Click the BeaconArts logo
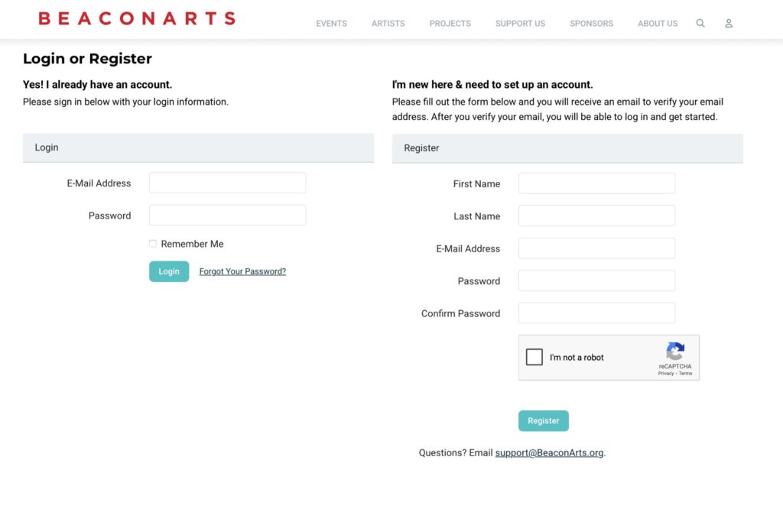783x528 pixels. 137,18
